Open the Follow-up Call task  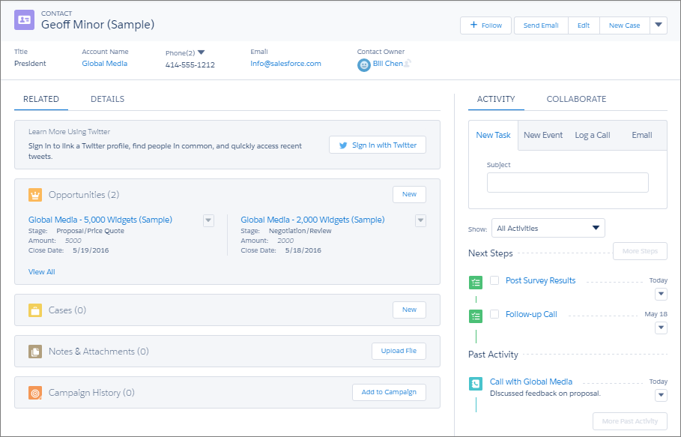click(531, 314)
